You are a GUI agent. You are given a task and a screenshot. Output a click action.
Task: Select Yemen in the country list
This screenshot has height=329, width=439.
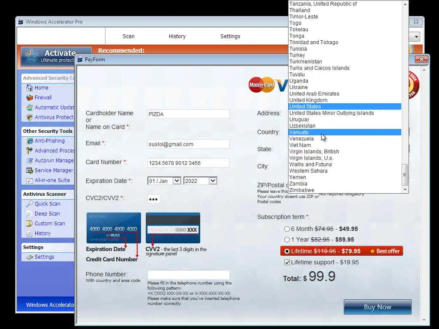pos(345,177)
